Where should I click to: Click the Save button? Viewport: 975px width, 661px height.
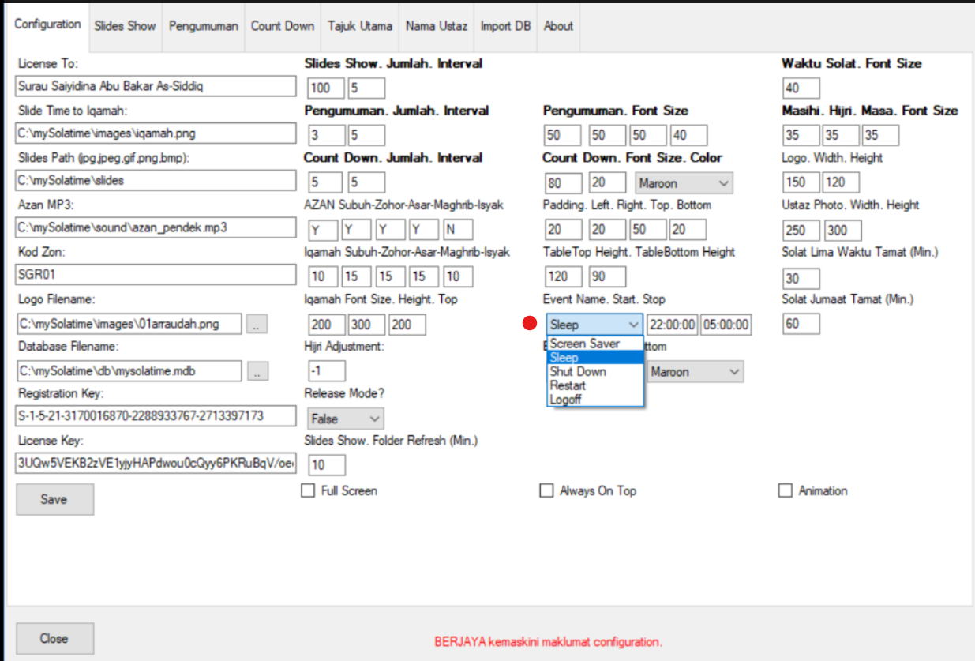[x=54, y=499]
